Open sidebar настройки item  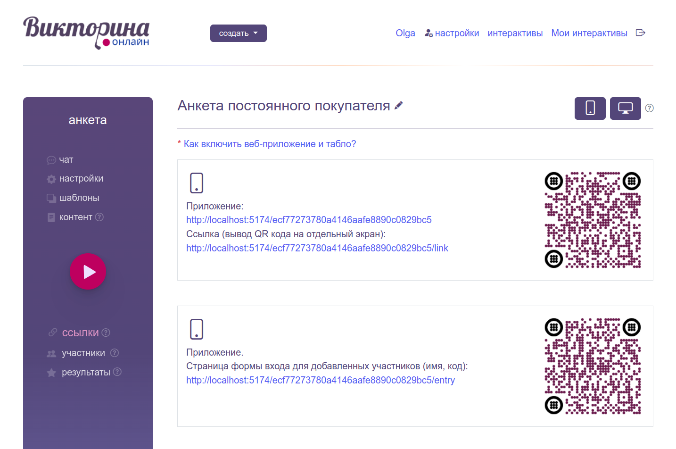pos(81,178)
